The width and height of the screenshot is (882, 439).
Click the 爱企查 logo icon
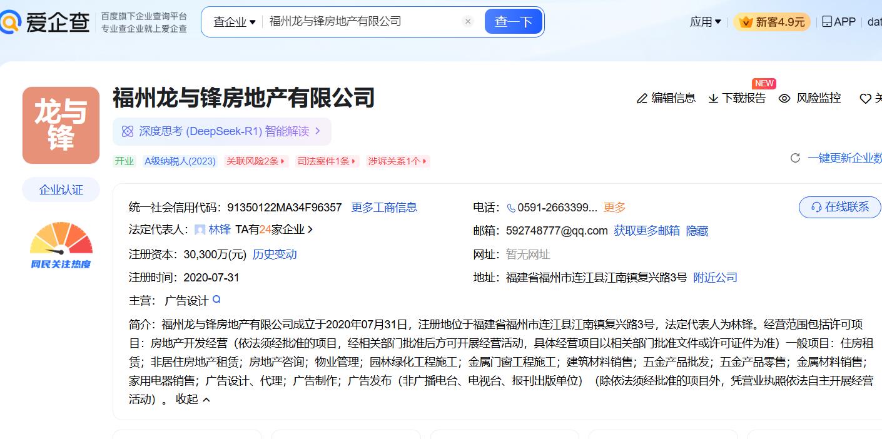(x=11, y=22)
